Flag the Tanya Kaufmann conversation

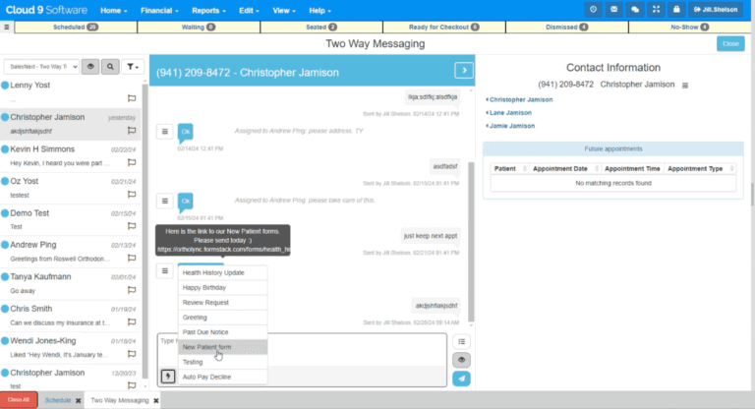tap(132, 290)
